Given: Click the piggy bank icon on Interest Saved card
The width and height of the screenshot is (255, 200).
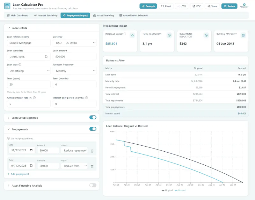Looking at the screenshot, I should pos(132,35).
